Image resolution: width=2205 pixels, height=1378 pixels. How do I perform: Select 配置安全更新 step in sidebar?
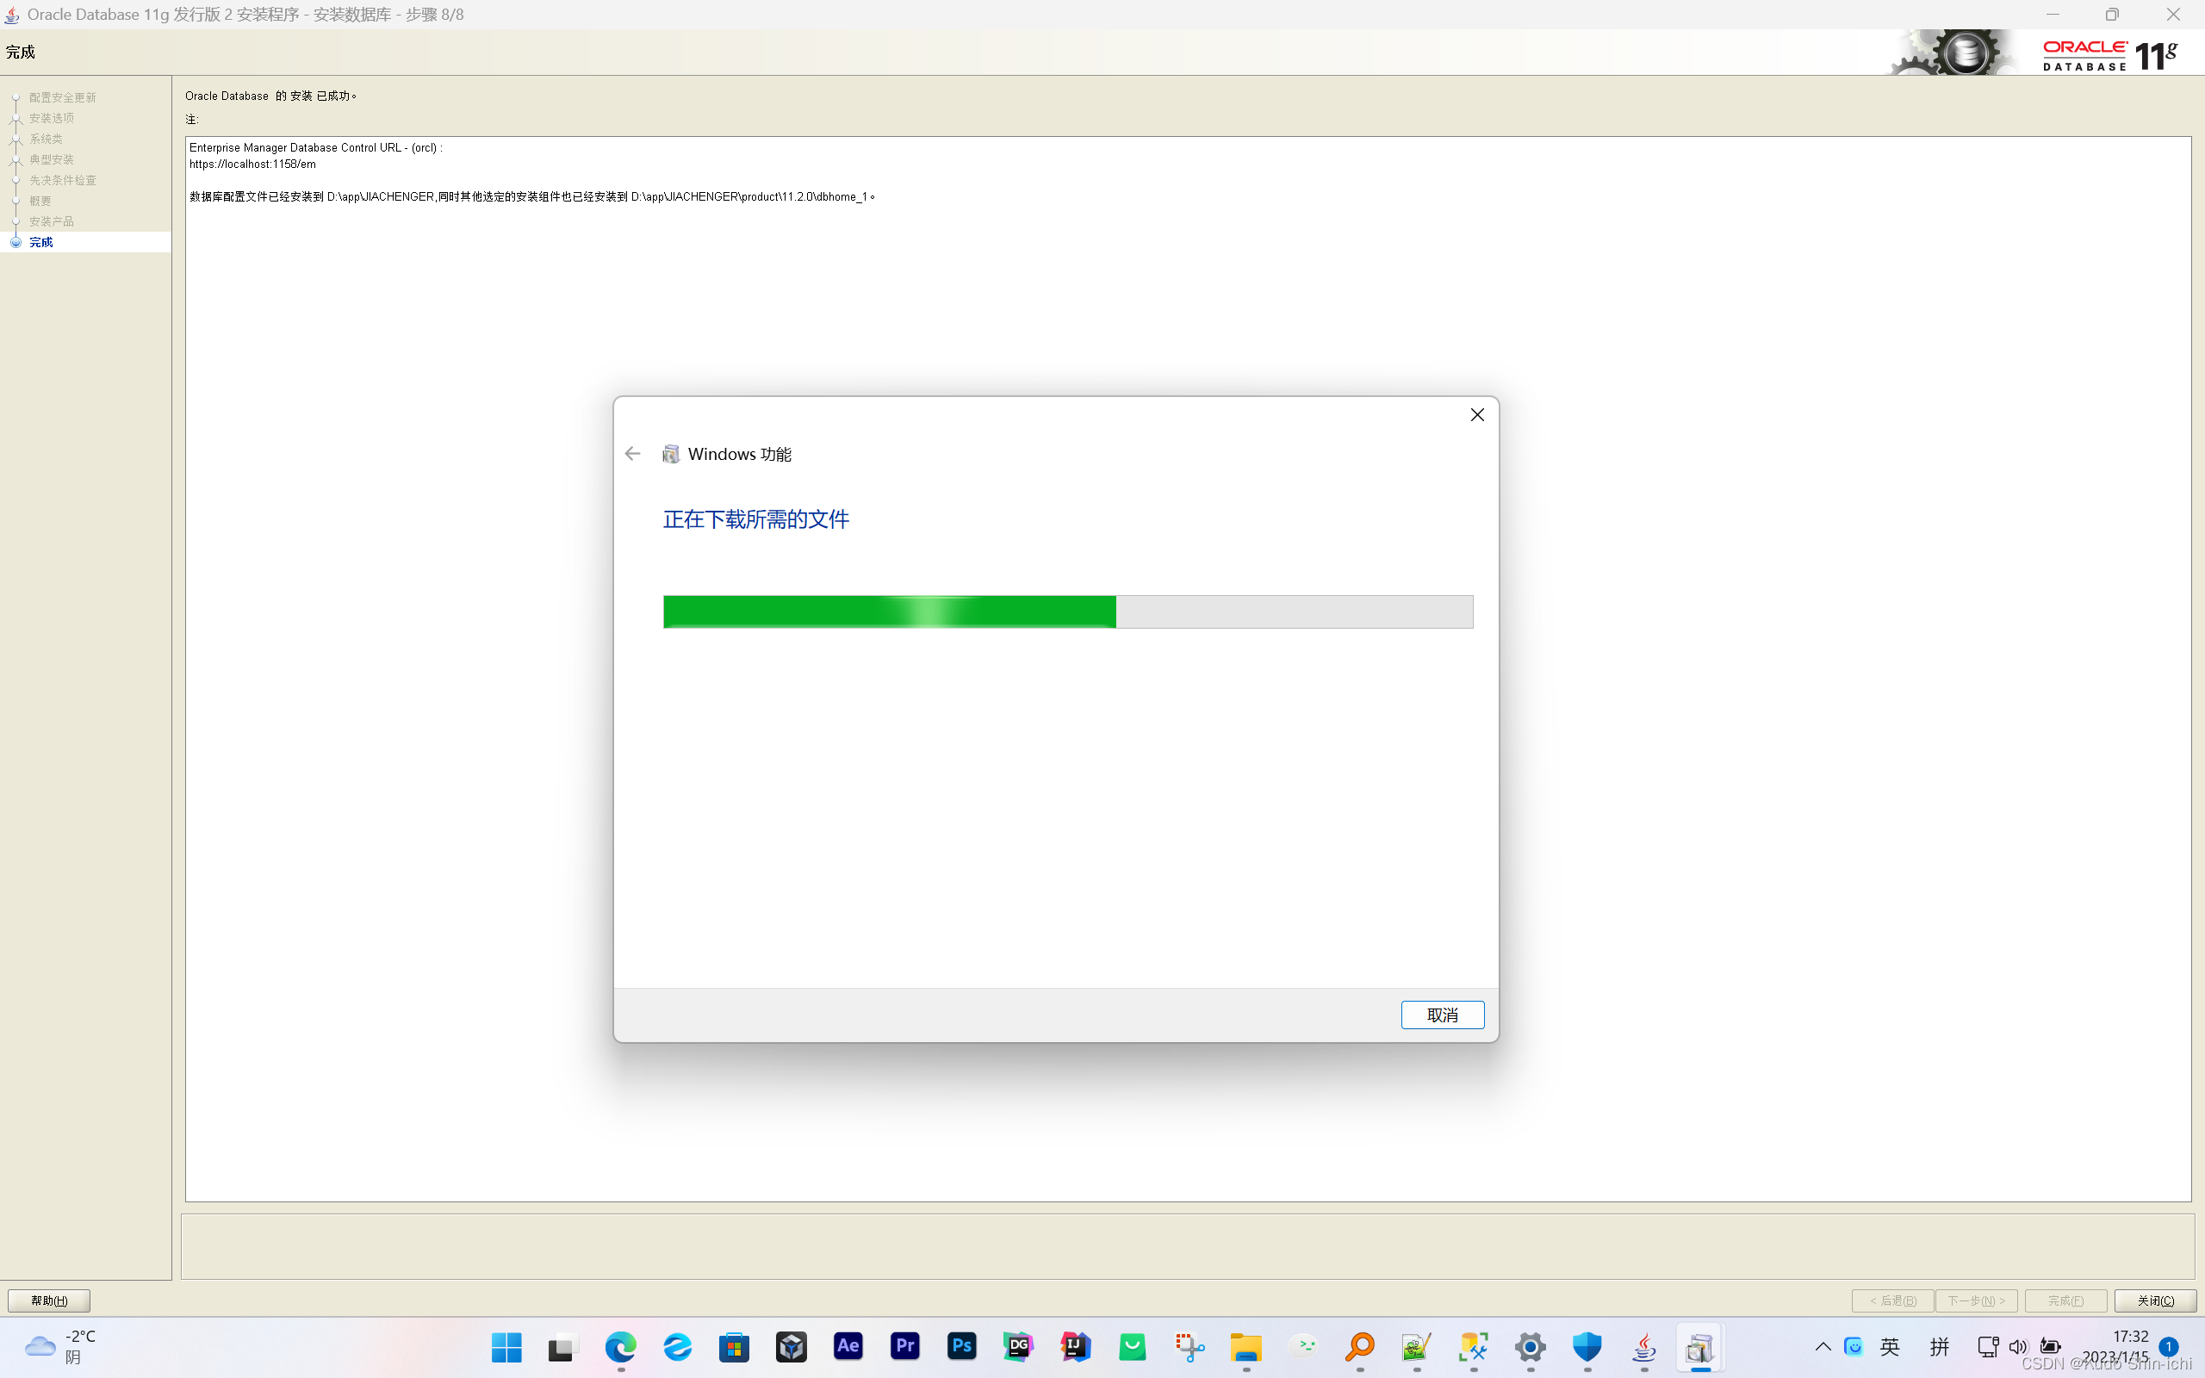pyautogui.click(x=62, y=97)
